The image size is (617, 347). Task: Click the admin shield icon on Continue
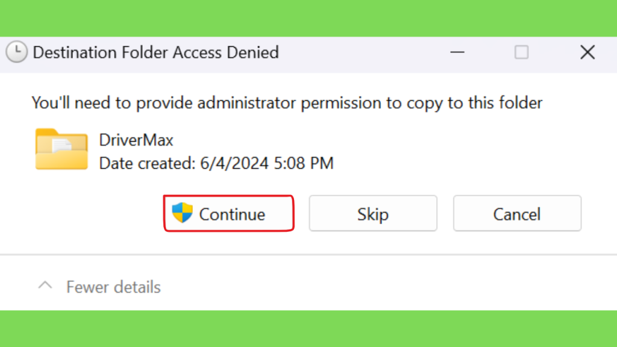(182, 213)
